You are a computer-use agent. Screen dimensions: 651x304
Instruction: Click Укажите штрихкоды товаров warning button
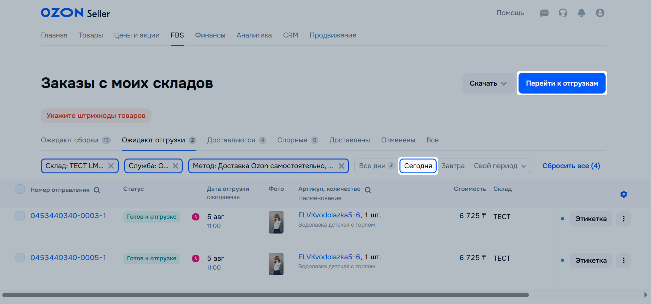click(x=96, y=116)
